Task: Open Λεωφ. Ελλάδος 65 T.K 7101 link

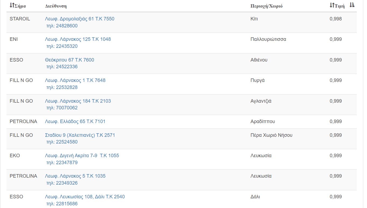Action: 75,121
